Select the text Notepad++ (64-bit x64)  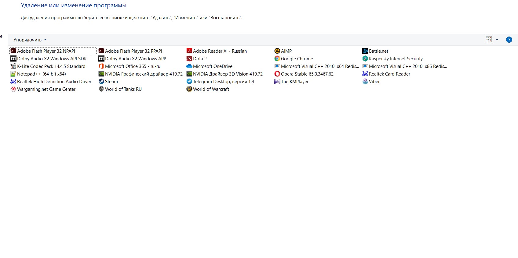coord(42,74)
